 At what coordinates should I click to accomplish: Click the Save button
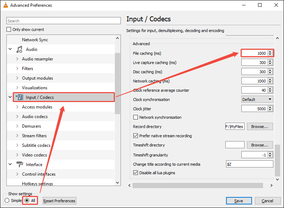pos(239,201)
